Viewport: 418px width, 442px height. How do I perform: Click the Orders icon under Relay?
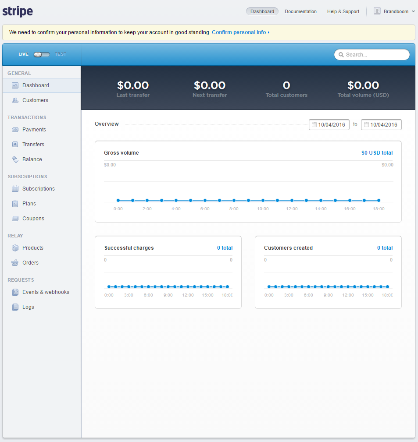click(15, 262)
